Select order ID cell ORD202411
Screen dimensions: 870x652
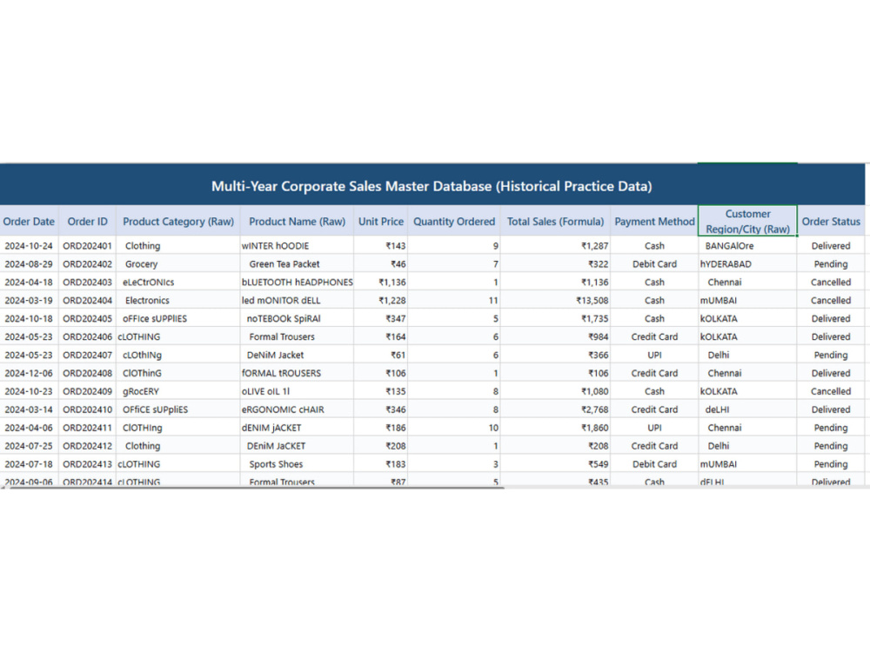click(x=87, y=428)
